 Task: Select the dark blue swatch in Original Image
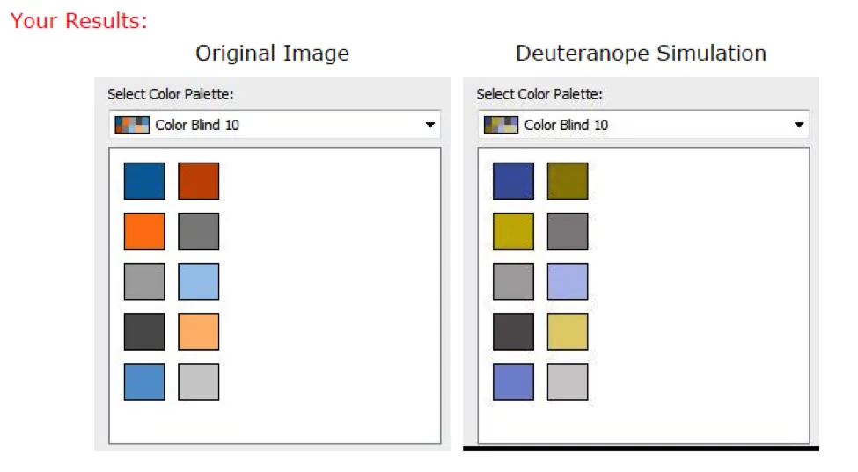[x=144, y=181]
